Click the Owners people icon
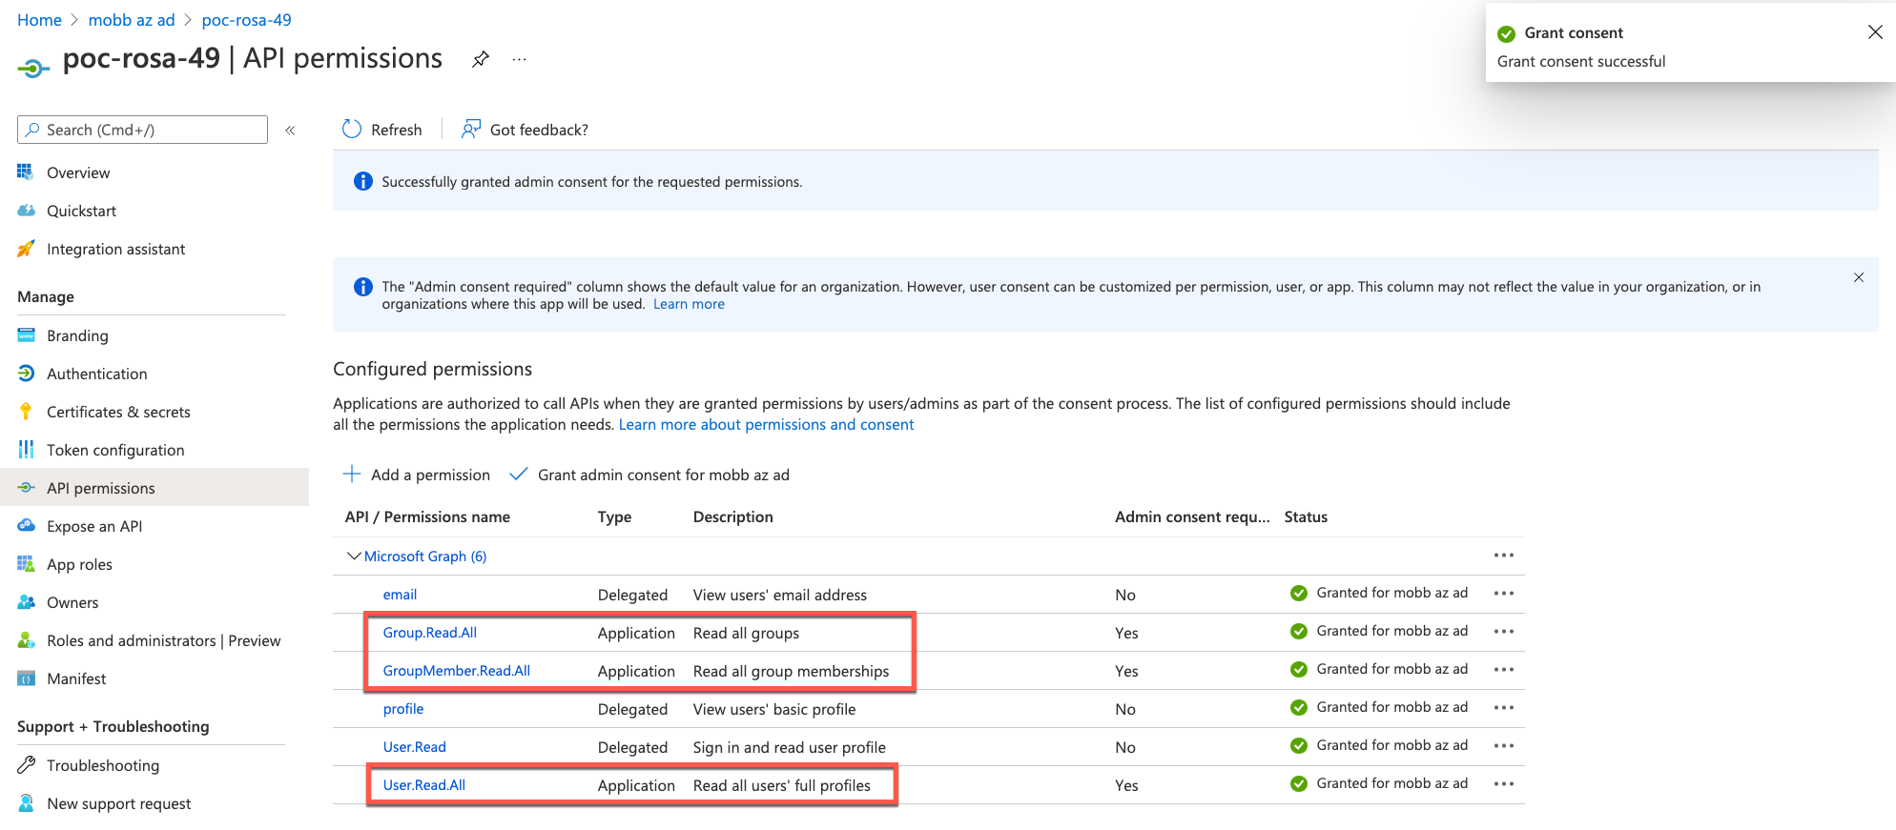The height and width of the screenshot is (830, 1896). coord(26,601)
